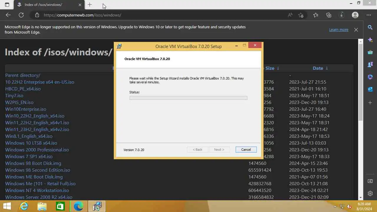Open File Explorer from taskbar
This screenshot has width=377, height=212.
point(42,206)
